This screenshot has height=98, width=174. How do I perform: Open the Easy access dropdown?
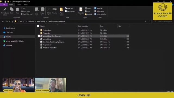pos(70,11)
